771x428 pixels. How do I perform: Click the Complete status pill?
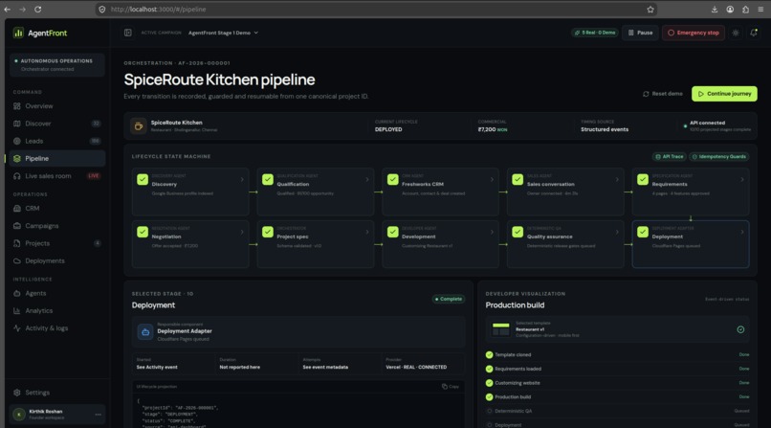click(448, 299)
